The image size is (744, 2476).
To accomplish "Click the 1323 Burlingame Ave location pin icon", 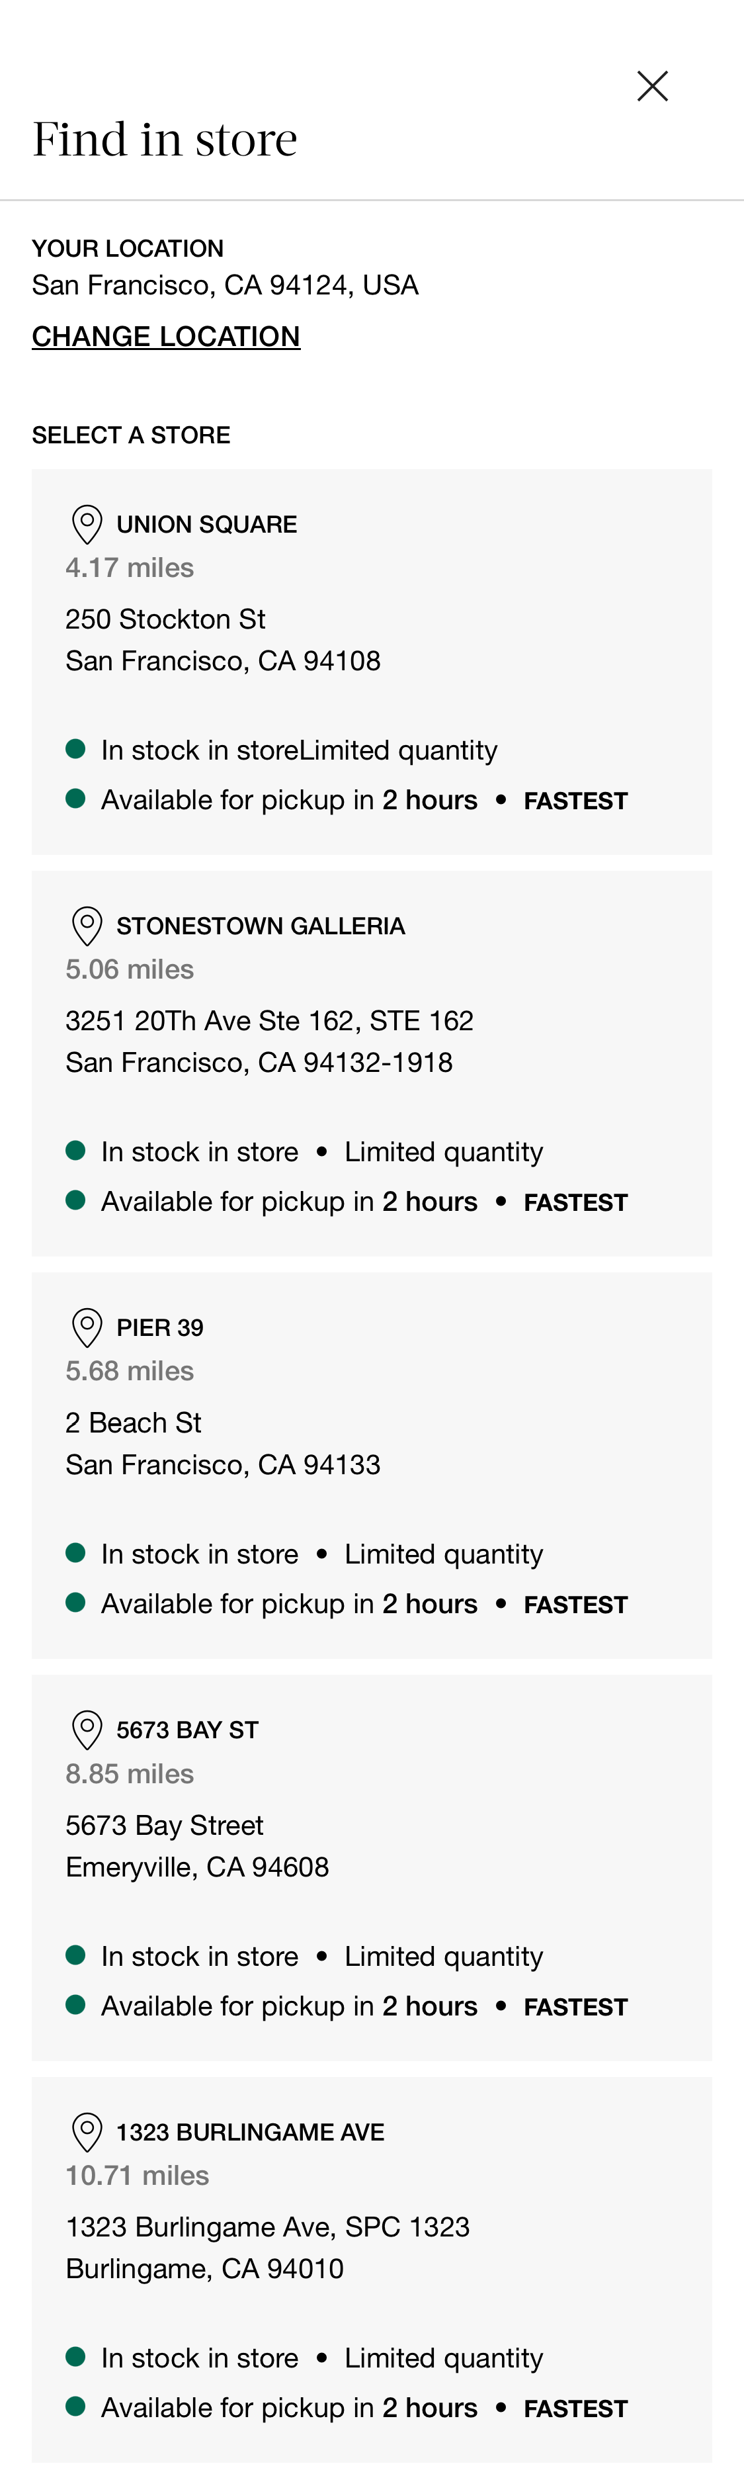I will tap(85, 2131).
